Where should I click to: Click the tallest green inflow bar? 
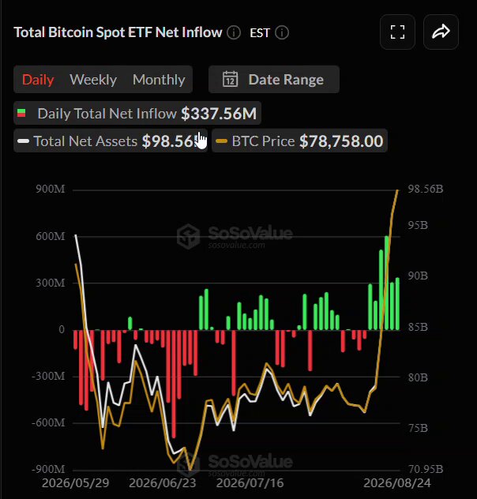(x=387, y=283)
